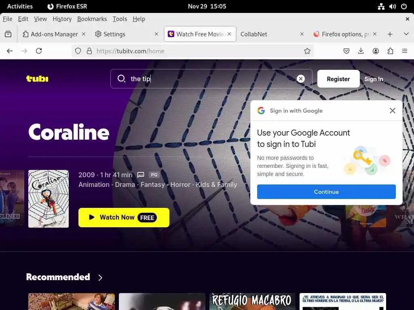Image resolution: width=414 pixels, height=310 pixels.
Task: Open the Help menu
Action: tap(139, 19)
